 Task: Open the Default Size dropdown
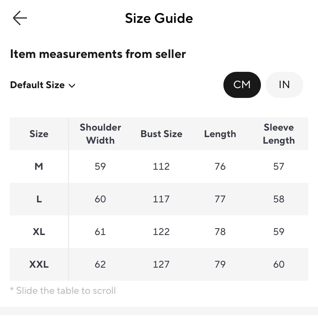tap(43, 85)
